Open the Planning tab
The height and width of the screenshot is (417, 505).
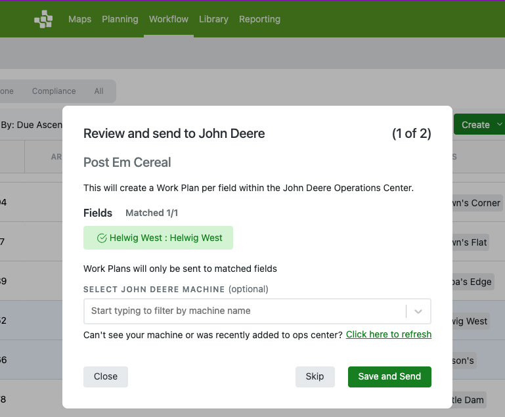120,19
